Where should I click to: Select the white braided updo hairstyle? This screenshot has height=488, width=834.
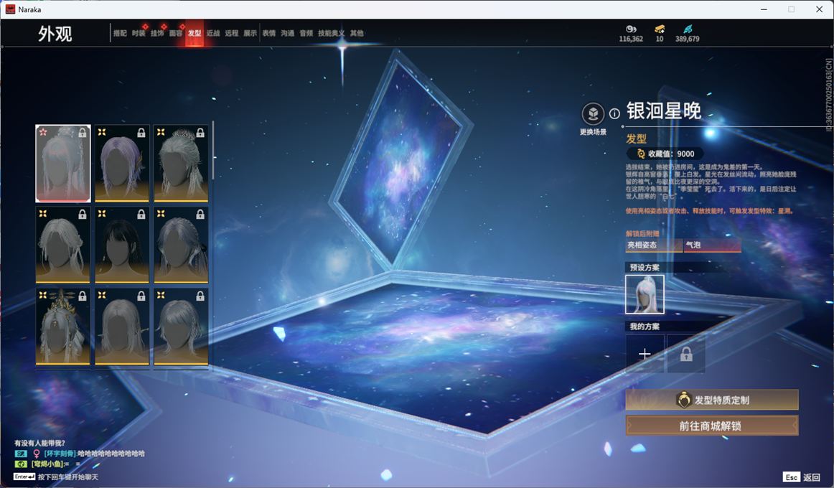point(181,164)
